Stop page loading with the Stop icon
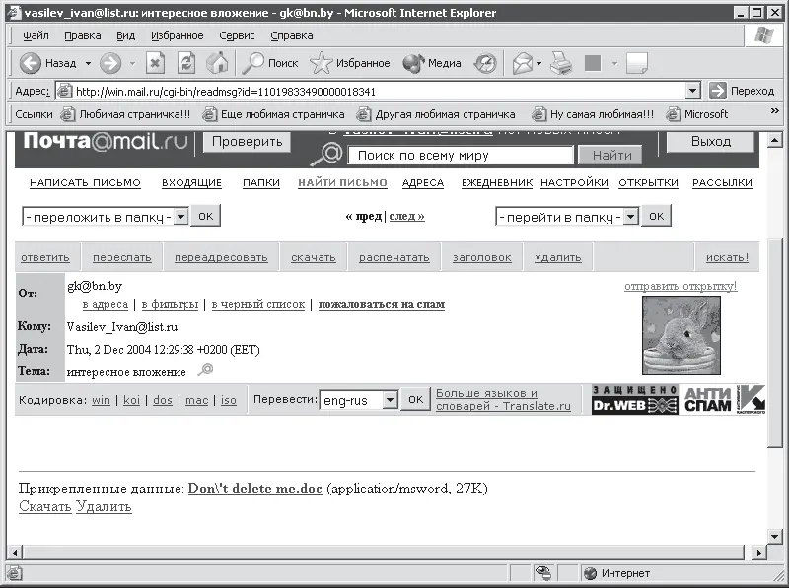The height and width of the screenshot is (588, 789). pos(155,63)
